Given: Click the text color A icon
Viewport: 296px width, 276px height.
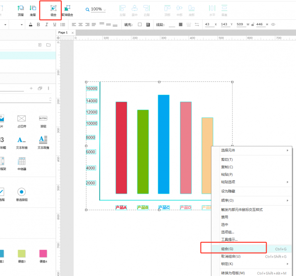Looking at the screenshot, I should point(31,24).
